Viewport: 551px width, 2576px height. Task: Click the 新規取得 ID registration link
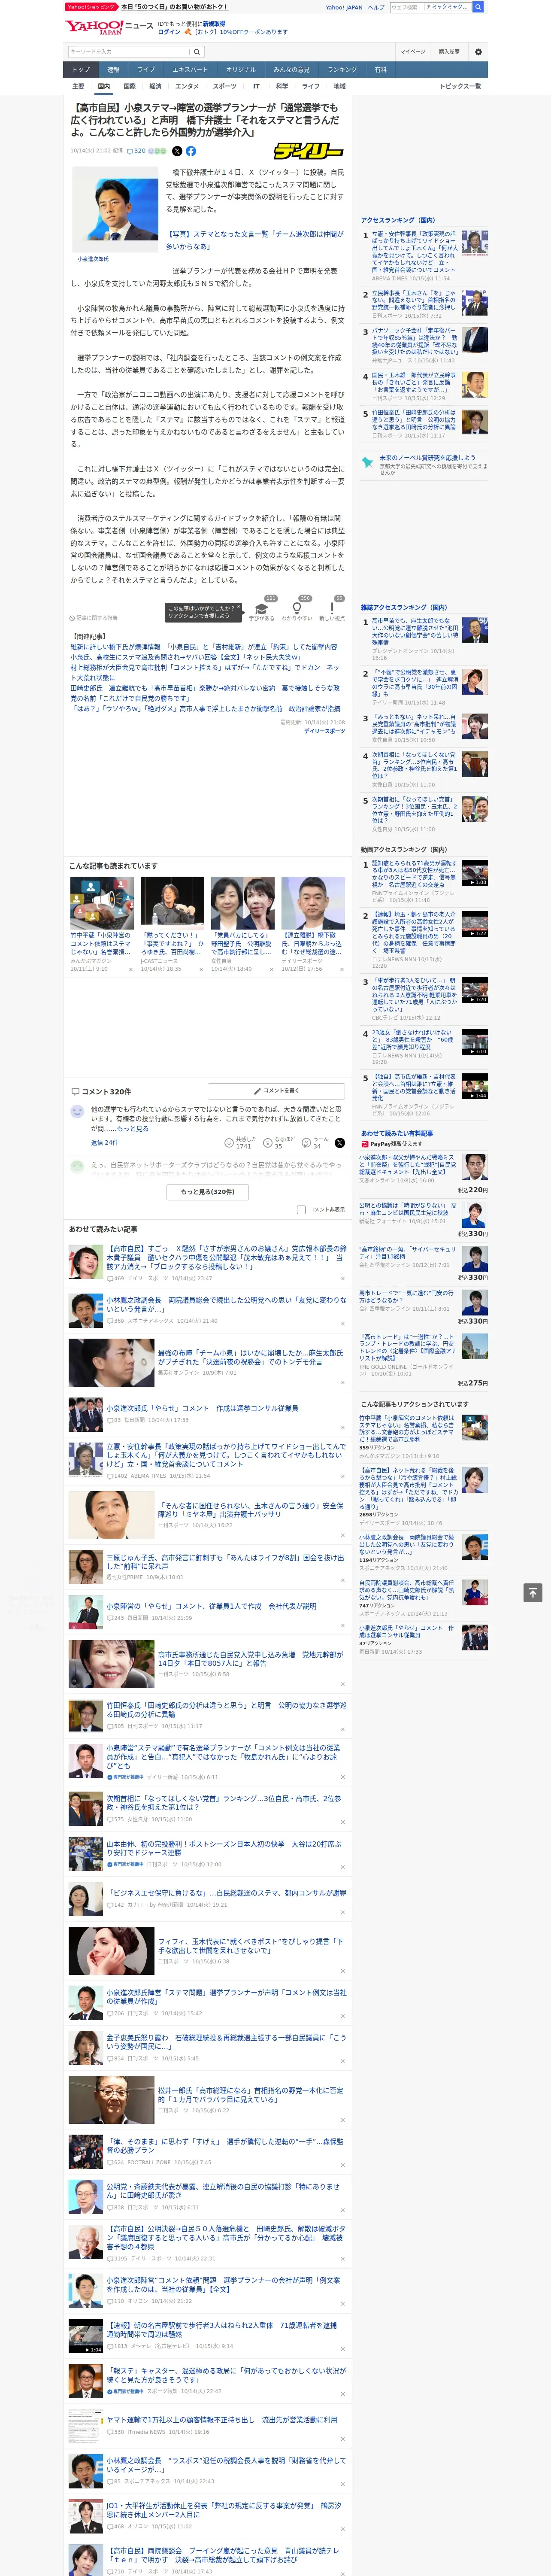(214, 23)
